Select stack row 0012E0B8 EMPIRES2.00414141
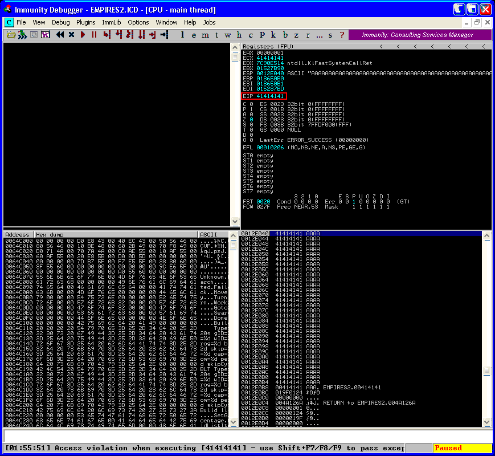 point(361,387)
